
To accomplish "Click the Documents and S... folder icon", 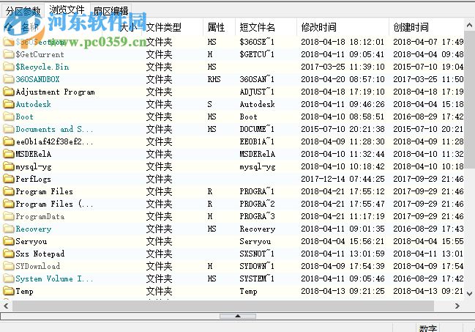I will pos(9,129).
